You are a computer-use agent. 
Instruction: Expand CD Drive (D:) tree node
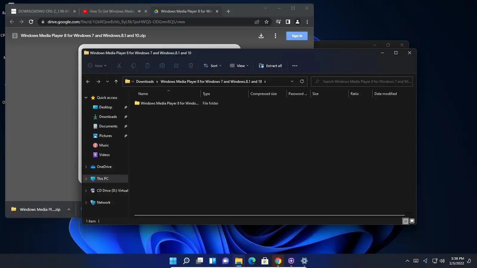coord(86,191)
